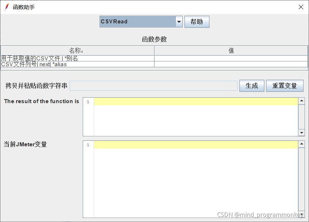Select the 名称 column header

click(78, 50)
